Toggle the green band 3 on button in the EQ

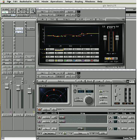[x=65, y=61]
